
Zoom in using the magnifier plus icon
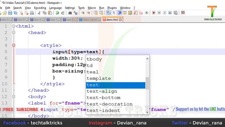(x=83, y=13)
